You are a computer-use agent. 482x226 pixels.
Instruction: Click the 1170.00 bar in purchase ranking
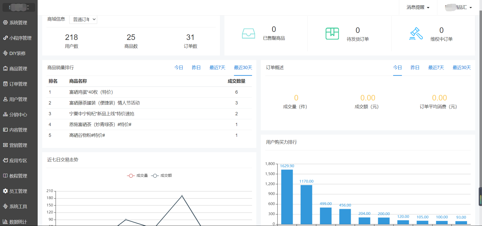(x=306, y=205)
